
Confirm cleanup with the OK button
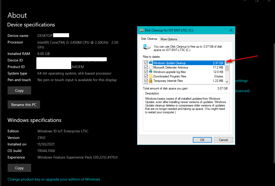tap(202, 140)
